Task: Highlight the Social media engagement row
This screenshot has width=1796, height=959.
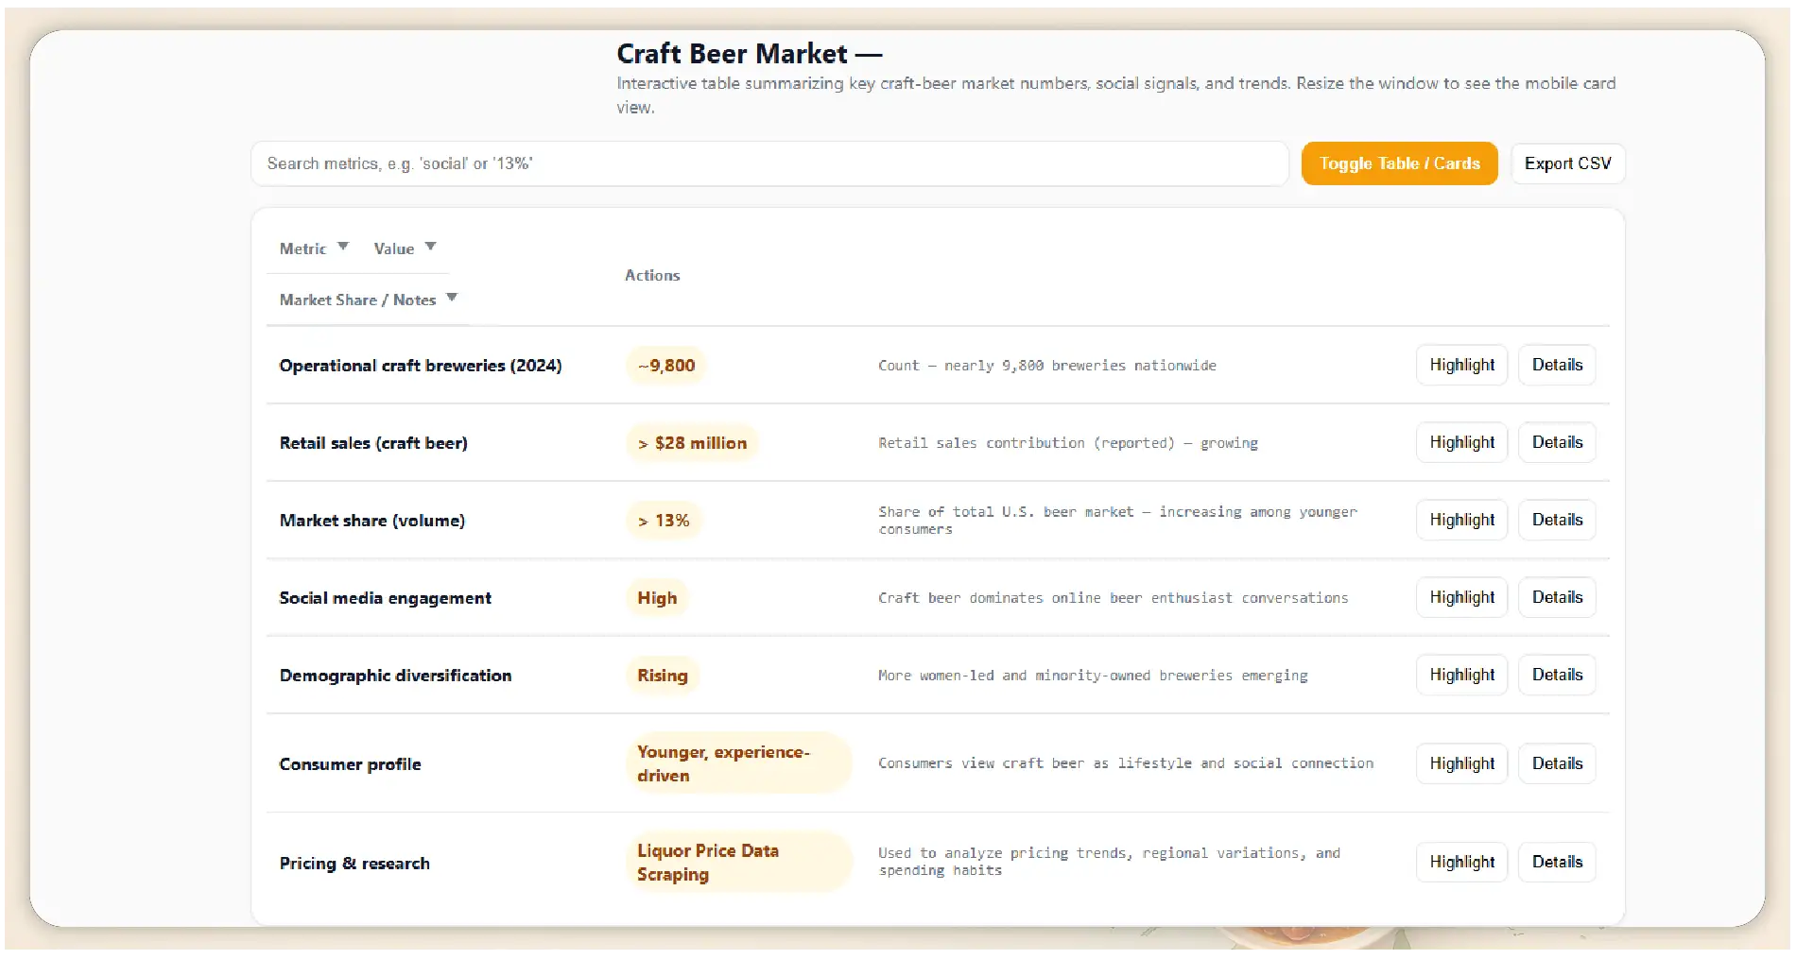Action: click(x=1461, y=597)
